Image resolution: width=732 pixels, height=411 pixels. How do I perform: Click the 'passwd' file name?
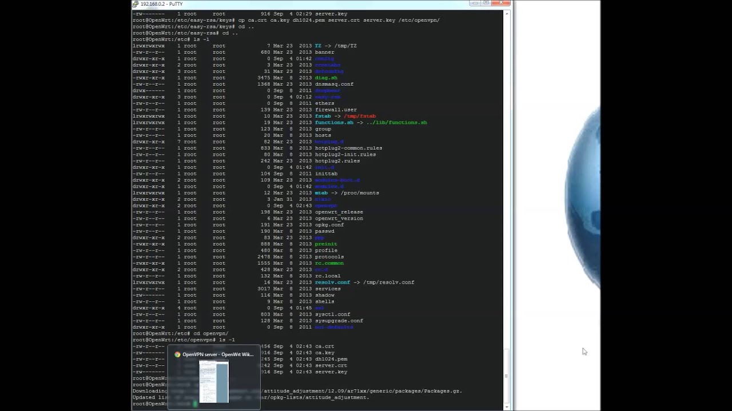324,231
